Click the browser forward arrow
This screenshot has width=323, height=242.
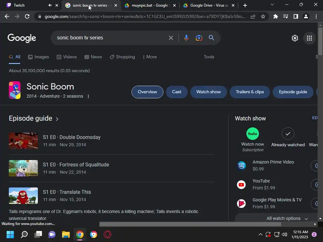[17, 16]
